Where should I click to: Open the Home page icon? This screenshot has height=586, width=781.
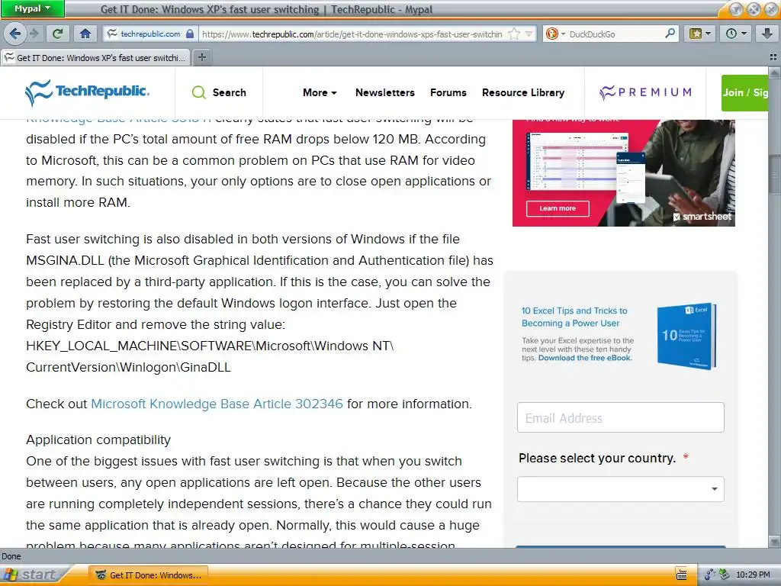point(85,34)
